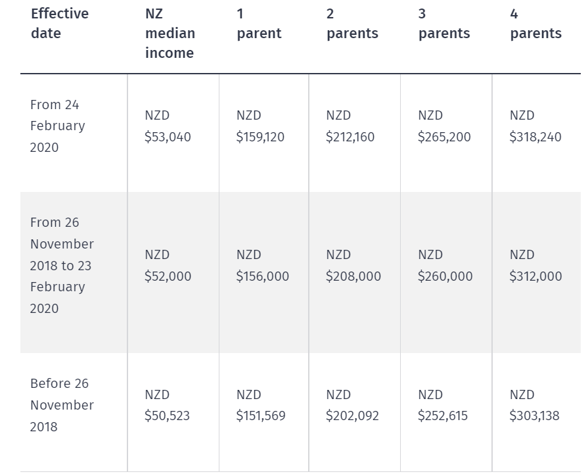The image size is (588, 476).
Task: Select the "2 parents" column header
Action: tap(352, 24)
